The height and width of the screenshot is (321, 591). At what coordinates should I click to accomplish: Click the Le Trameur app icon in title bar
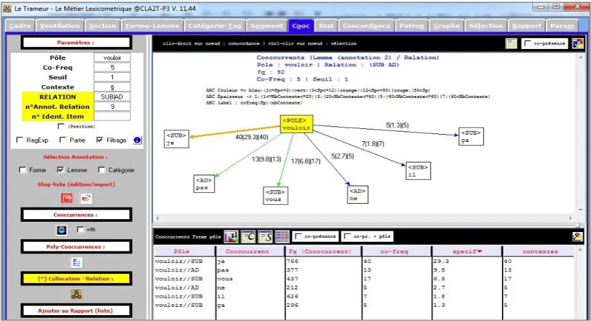pos(7,8)
